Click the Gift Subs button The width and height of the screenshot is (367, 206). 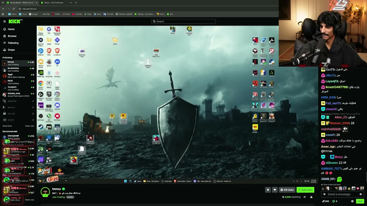tap(287, 190)
